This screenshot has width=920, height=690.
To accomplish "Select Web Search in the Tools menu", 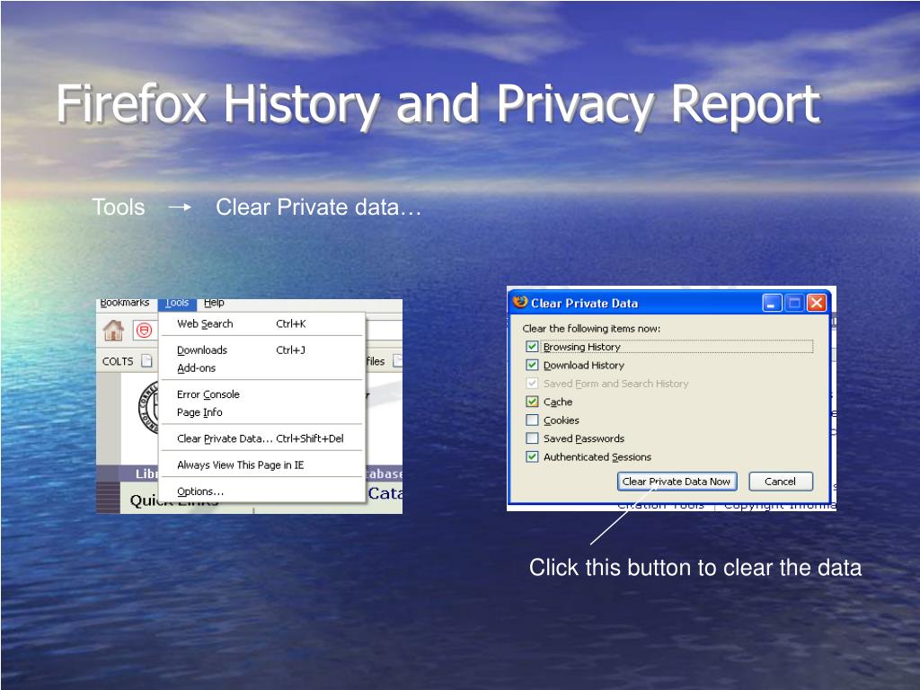I will click(261, 323).
